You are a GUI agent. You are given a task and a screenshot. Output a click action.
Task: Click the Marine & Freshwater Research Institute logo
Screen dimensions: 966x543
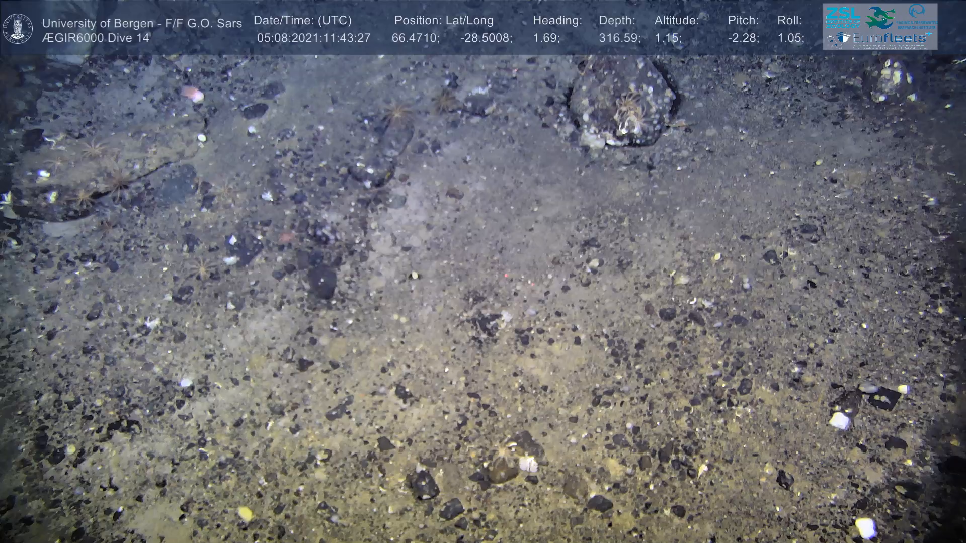pos(916,17)
